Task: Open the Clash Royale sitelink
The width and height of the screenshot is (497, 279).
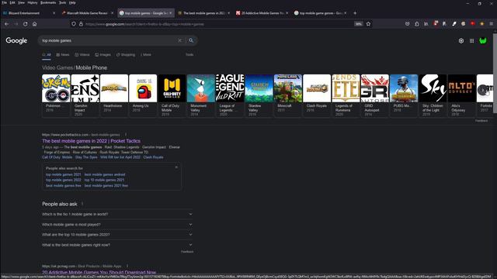Action: click(x=153, y=157)
